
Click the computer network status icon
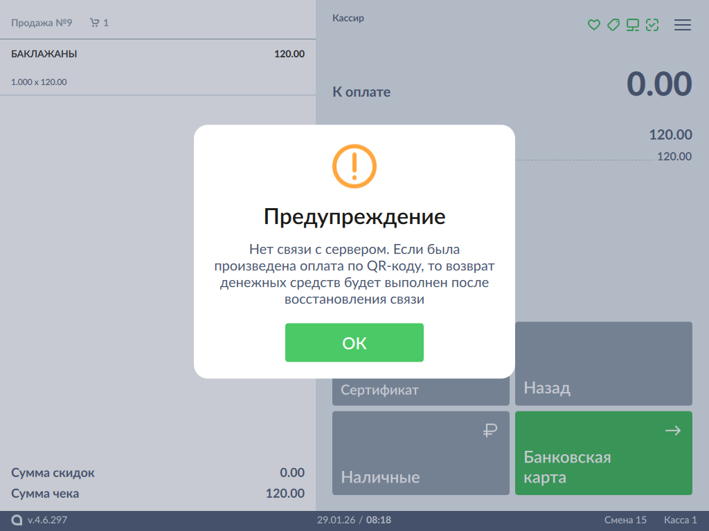tap(632, 25)
